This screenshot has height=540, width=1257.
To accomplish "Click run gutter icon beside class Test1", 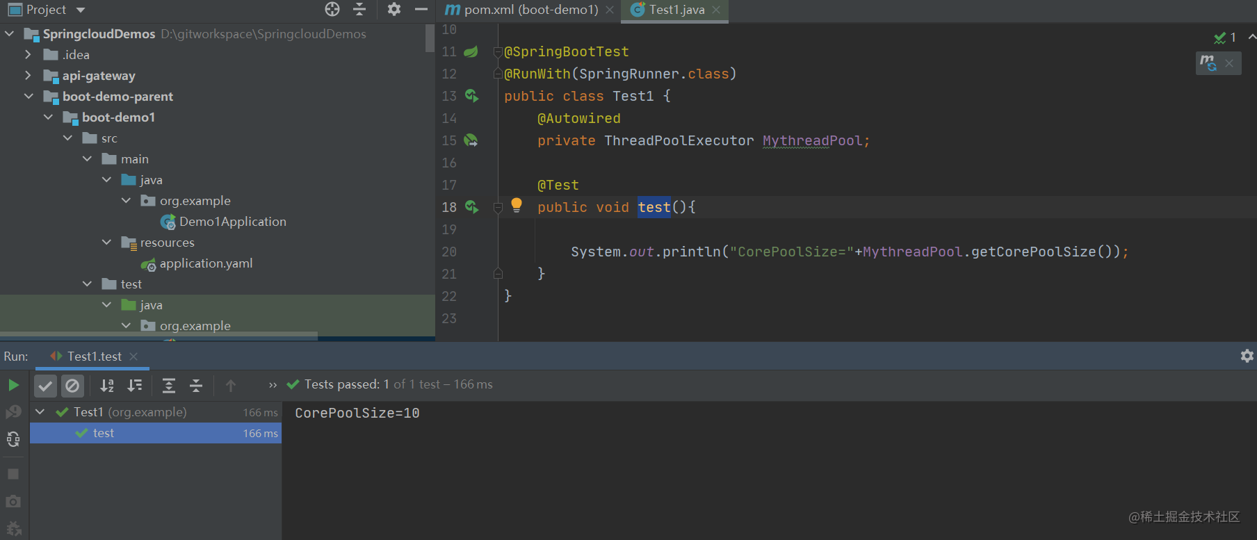I will 472,96.
